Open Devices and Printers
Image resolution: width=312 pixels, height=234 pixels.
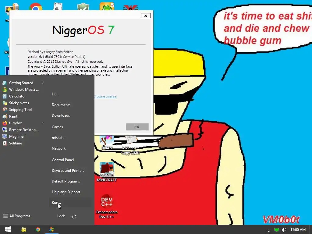pos(68,171)
